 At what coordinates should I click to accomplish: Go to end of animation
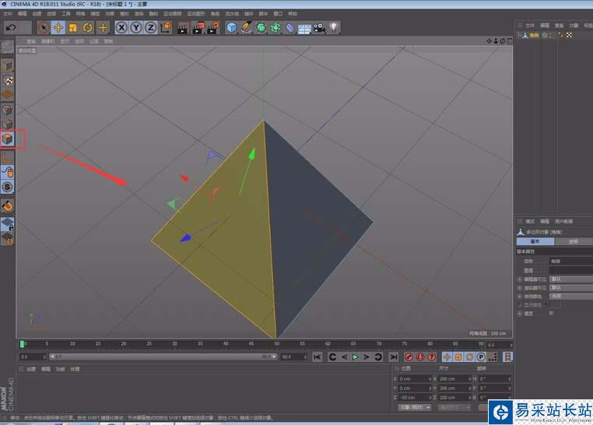pyautogui.click(x=394, y=357)
